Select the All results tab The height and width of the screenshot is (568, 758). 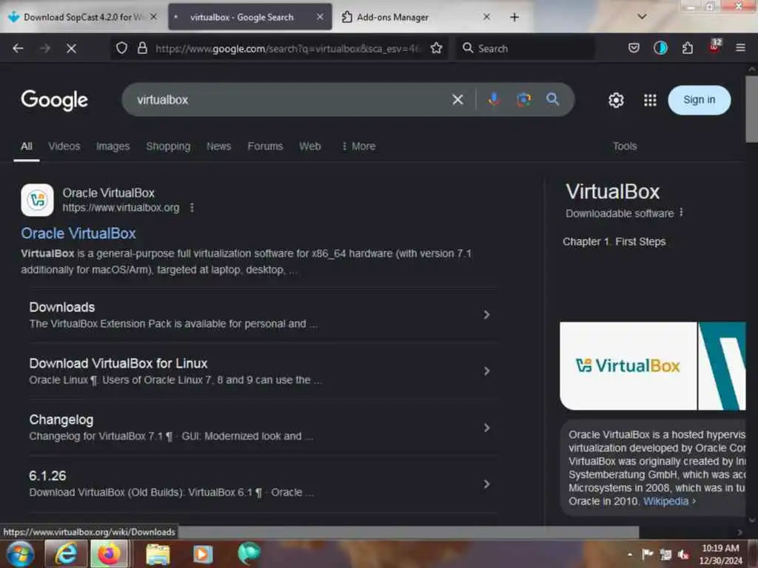click(27, 146)
